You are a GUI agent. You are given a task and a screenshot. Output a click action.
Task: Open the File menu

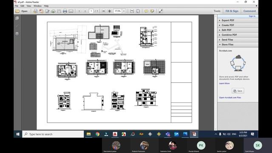click(x=17, y=6)
